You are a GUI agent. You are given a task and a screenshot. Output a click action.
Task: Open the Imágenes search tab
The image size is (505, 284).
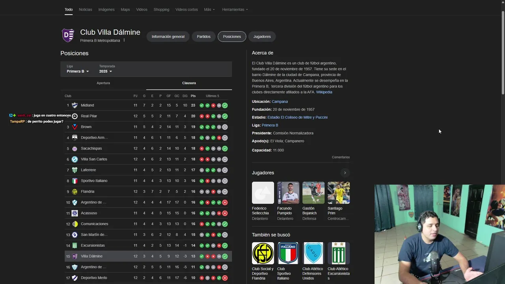(107, 9)
